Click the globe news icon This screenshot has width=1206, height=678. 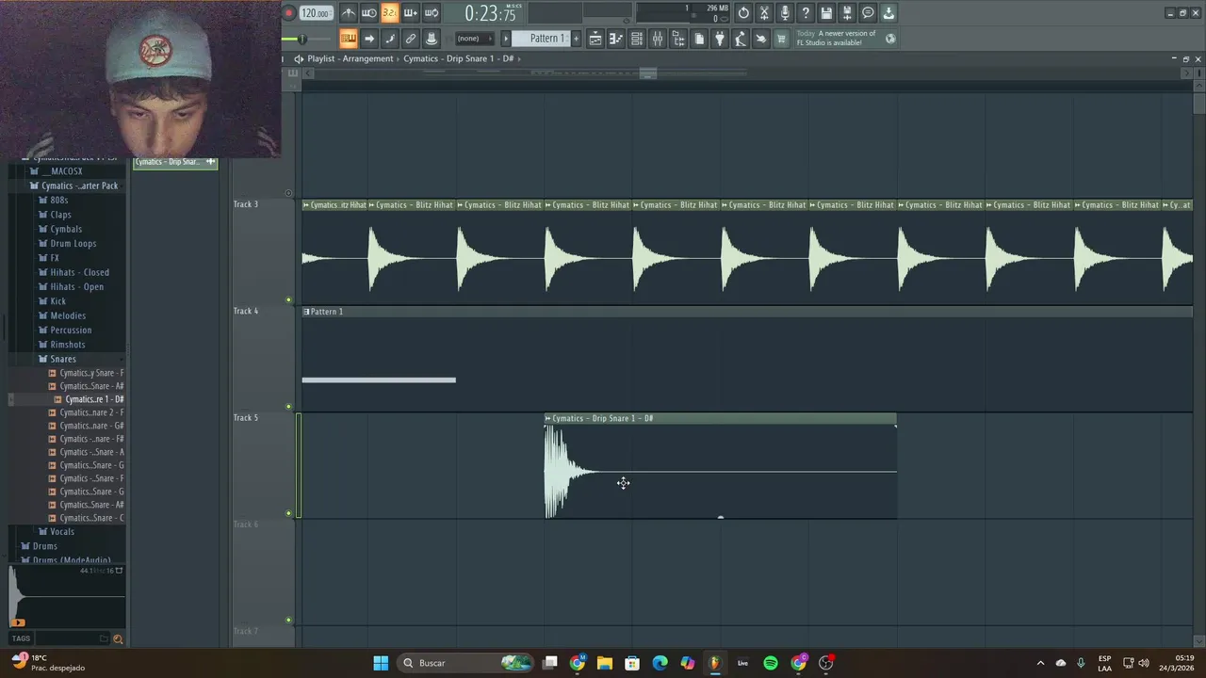[x=890, y=39]
